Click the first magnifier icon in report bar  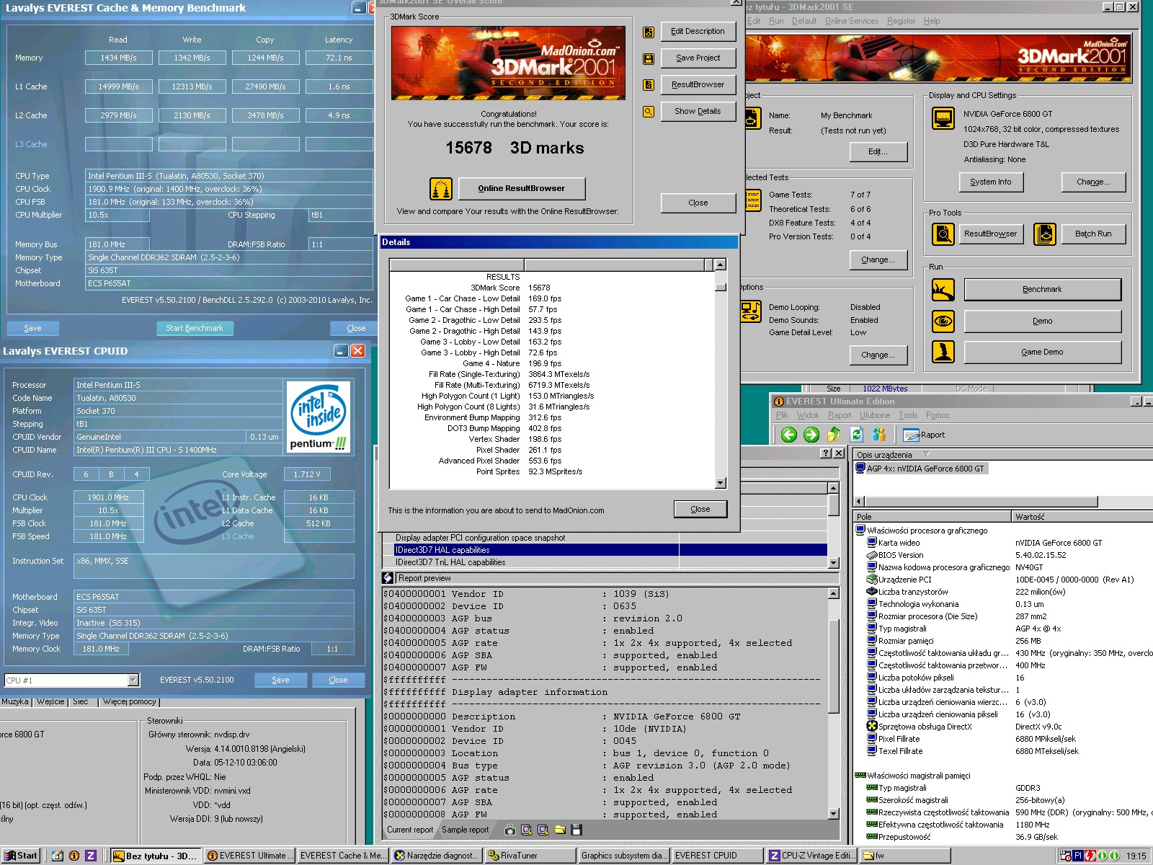click(527, 830)
